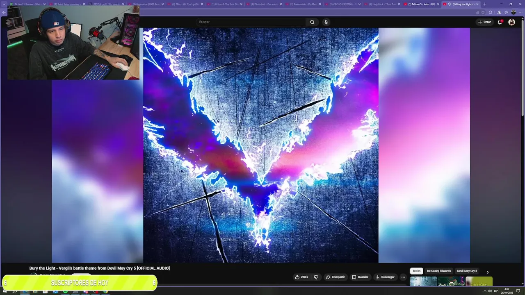Open the split-screen apps icon in address bar
The image size is (525, 295).
477,12
